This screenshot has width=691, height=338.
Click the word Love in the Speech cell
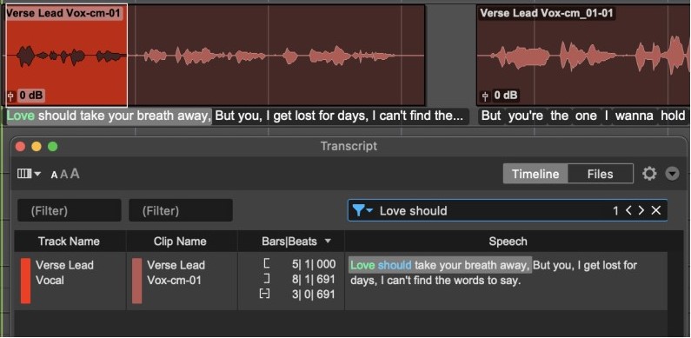pos(362,265)
